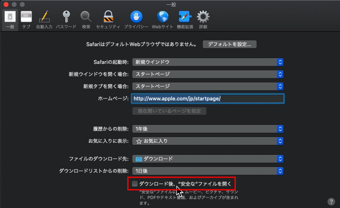This screenshot has height=208, width=340.
Task: Expand the 新規タブを開く場合 dropdown
Action: 208,87
